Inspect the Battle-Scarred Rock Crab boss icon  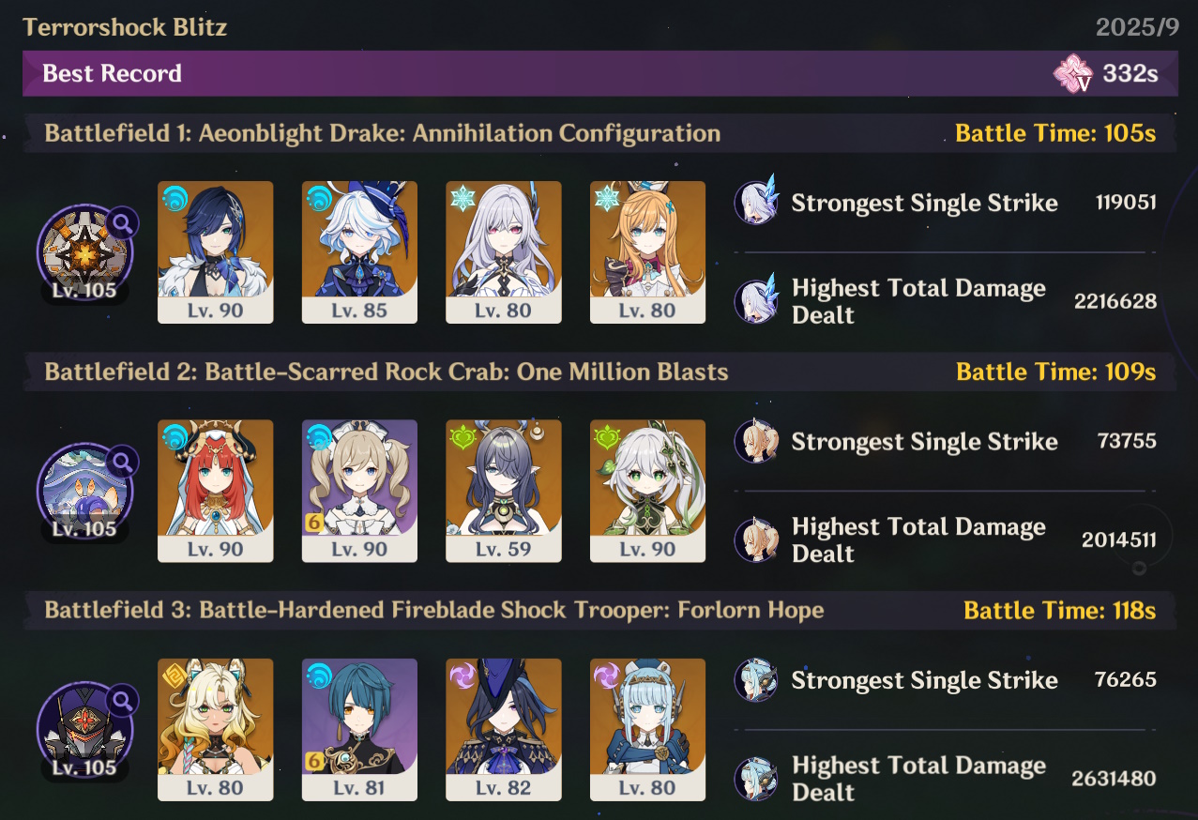(x=84, y=491)
